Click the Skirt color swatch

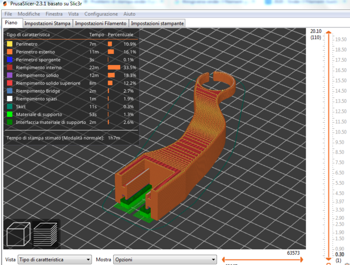9,107
